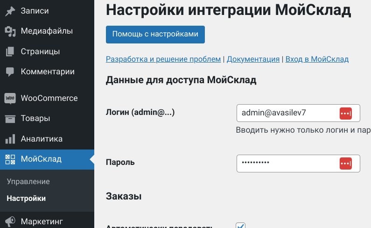371x228 pixels.
Task: Click password manager icon in Логин field
Action: point(346,113)
